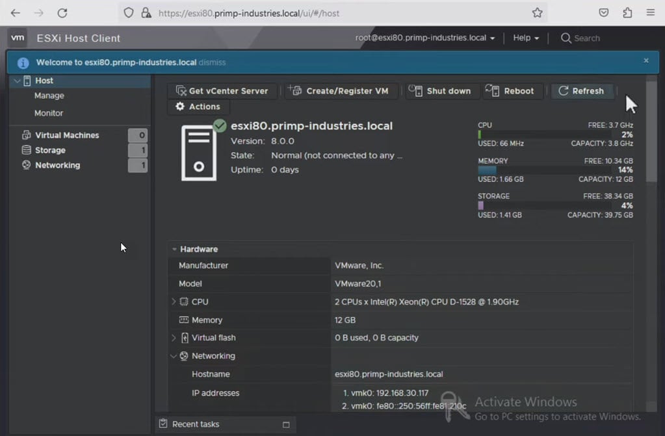Viewport: 665px width, 436px height.
Task: Refresh the host view
Action: pos(582,91)
